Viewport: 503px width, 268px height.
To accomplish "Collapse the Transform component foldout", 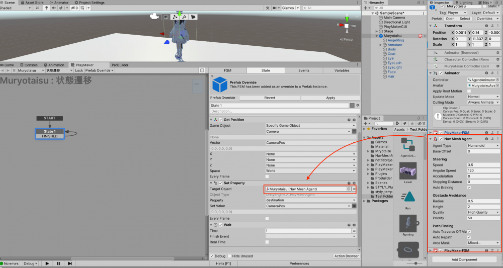I will (431, 26).
